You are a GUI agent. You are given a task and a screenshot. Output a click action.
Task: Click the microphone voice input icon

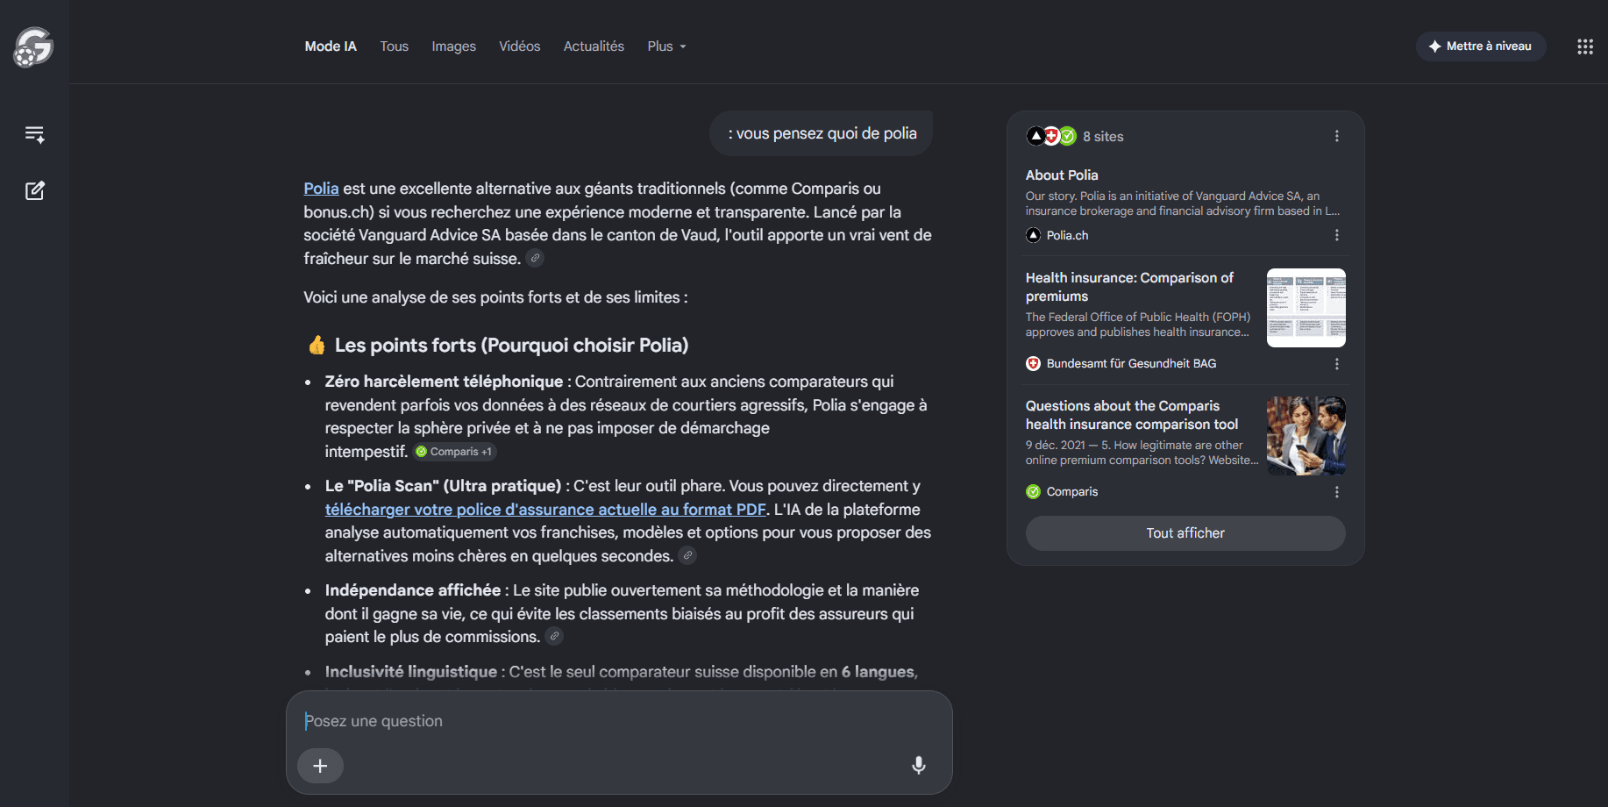tap(918, 765)
